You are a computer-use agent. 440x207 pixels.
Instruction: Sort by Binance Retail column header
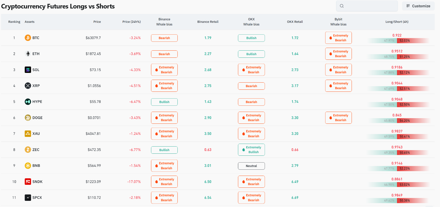(208, 22)
